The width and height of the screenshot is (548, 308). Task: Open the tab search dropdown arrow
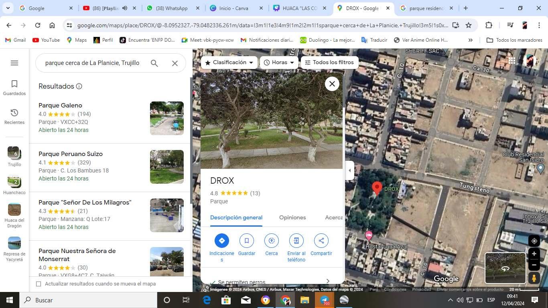(8, 8)
